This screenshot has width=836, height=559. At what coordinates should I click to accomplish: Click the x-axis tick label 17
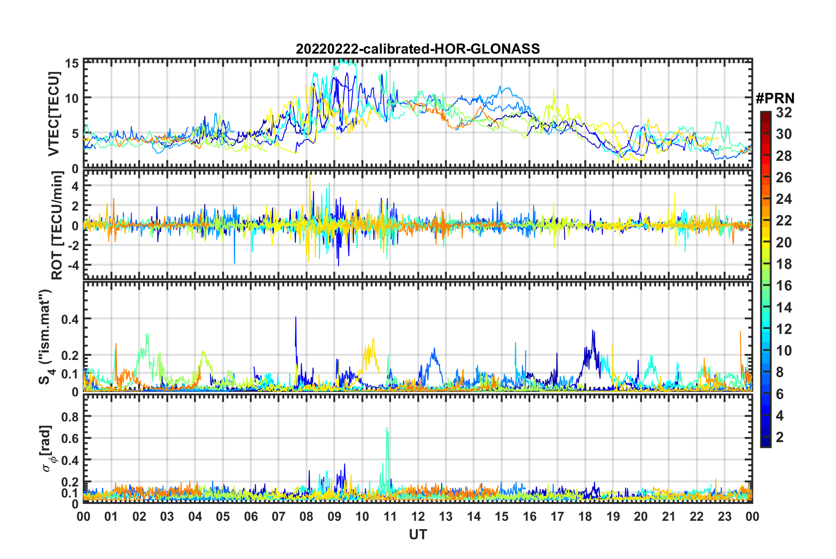point(557,516)
